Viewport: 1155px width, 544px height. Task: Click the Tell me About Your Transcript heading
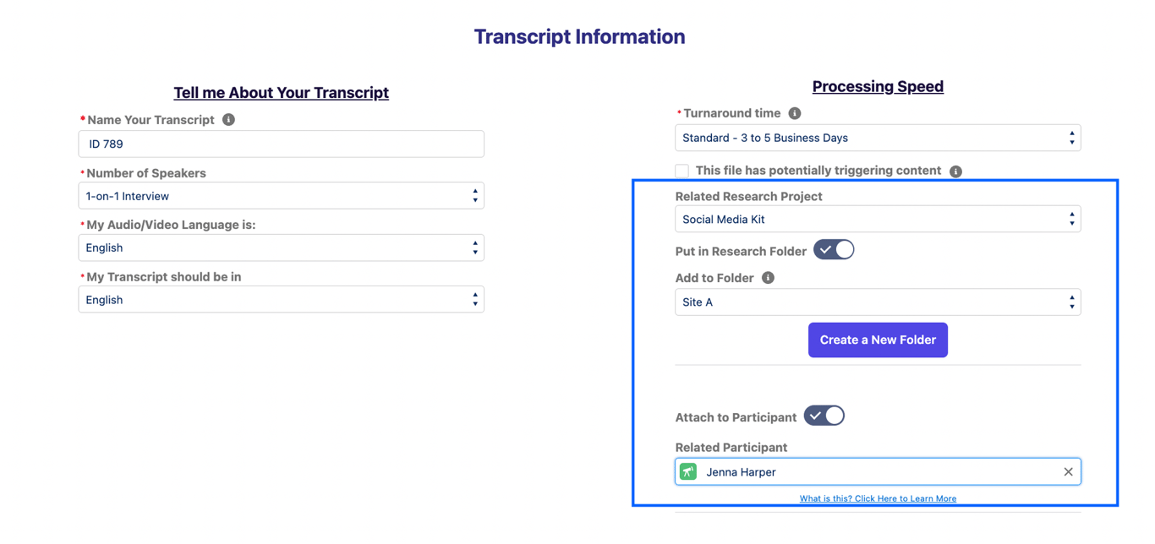click(282, 93)
